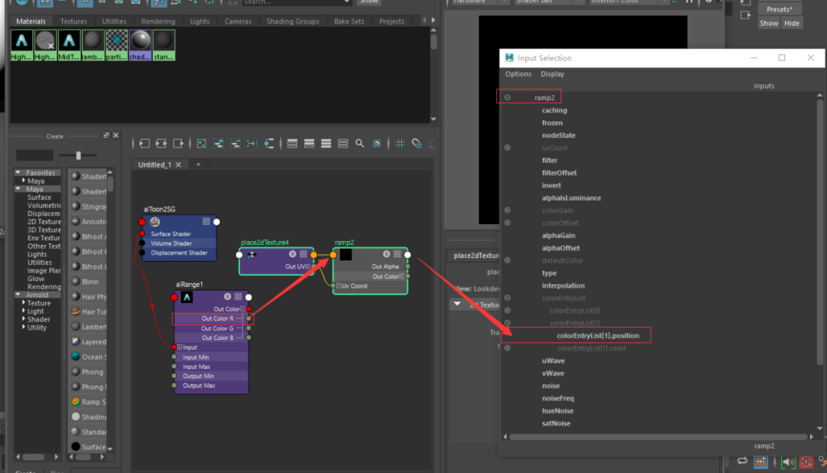This screenshot has height=473, width=827.
Task: Select colorEntryList[1].position input
Action: pos(597,335)
